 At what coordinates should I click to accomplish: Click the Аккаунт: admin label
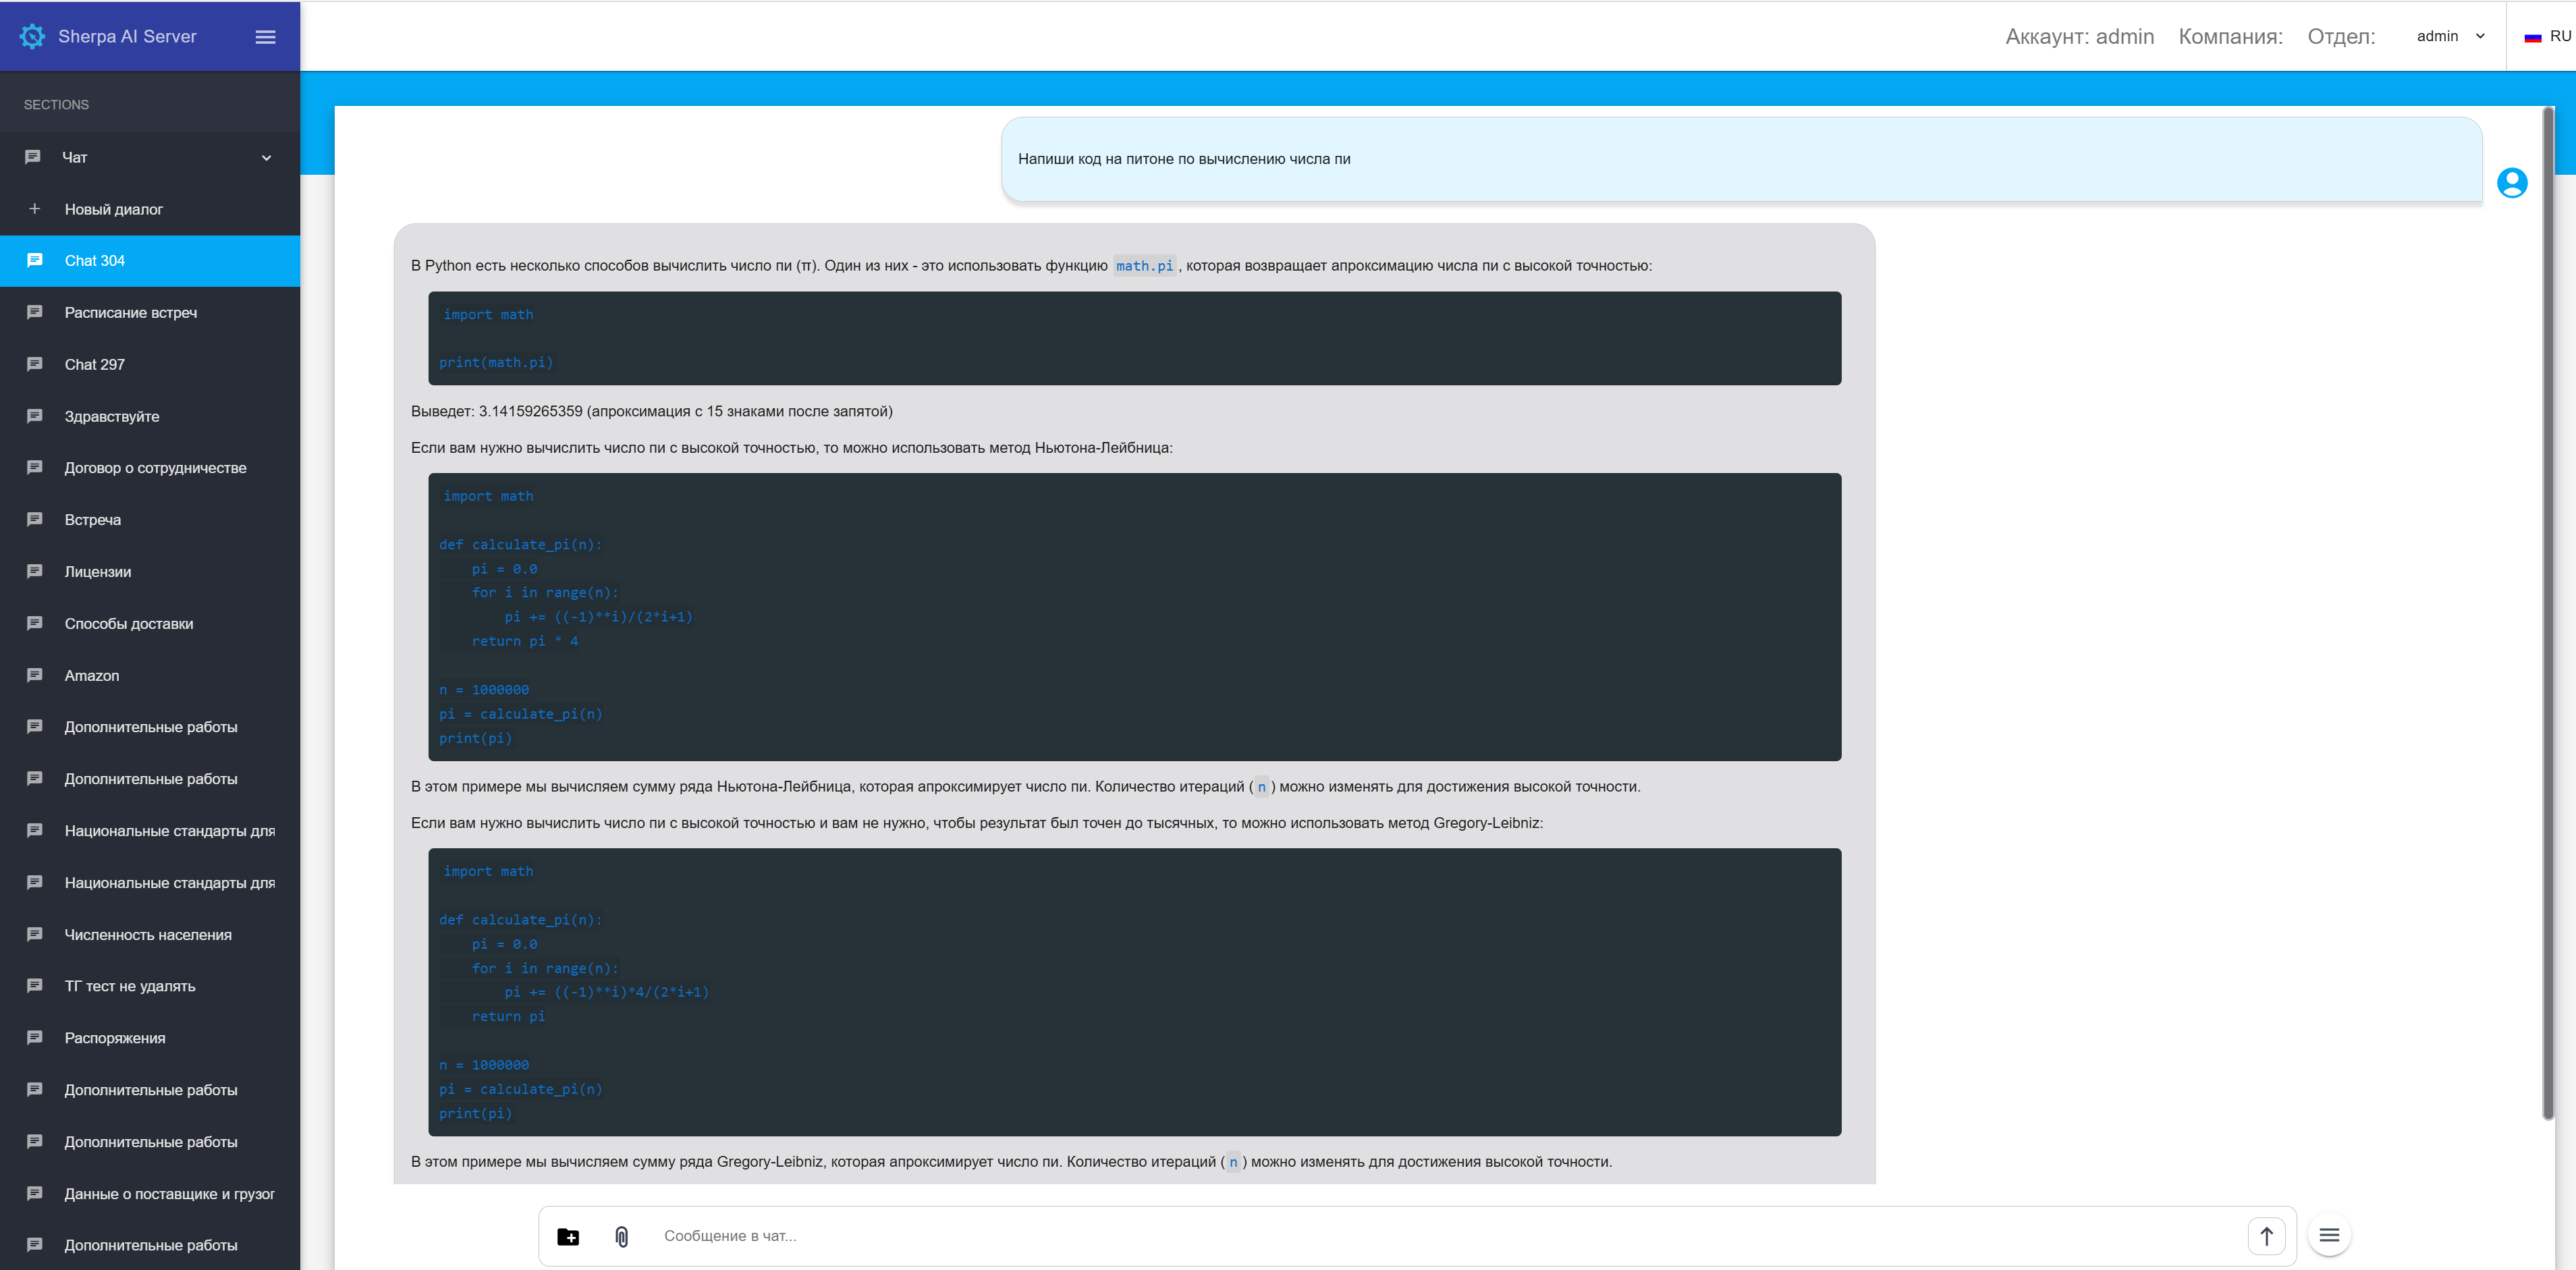click(2079, 37)
